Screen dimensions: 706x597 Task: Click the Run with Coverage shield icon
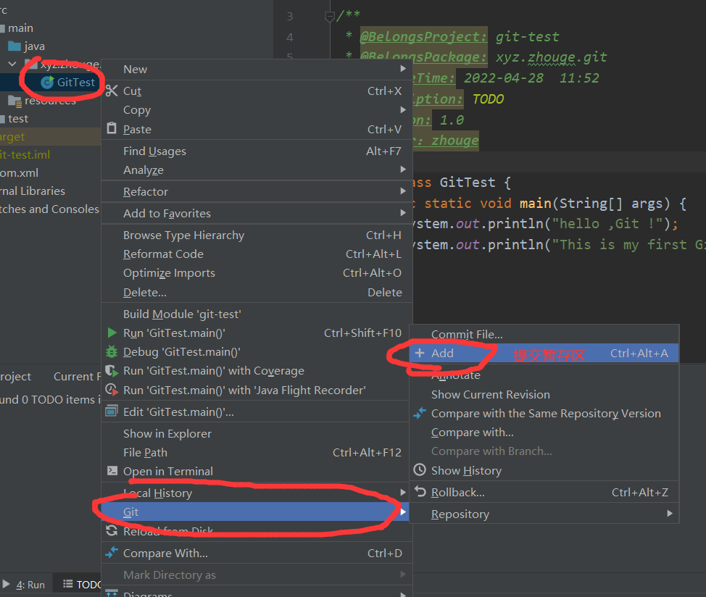[x=112, y=371]
